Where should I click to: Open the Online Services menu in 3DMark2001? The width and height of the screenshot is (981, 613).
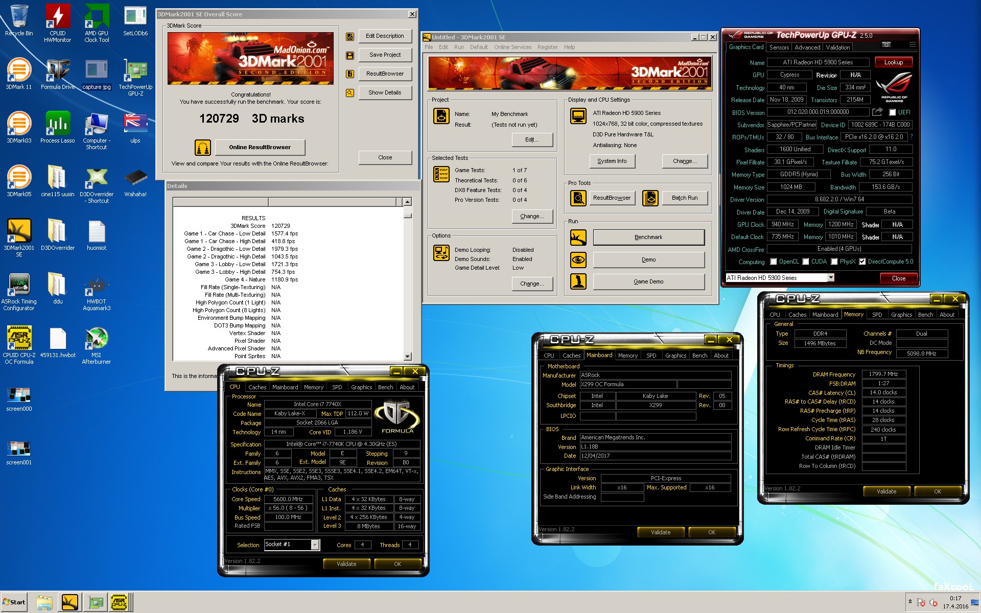tap(512, 47)
